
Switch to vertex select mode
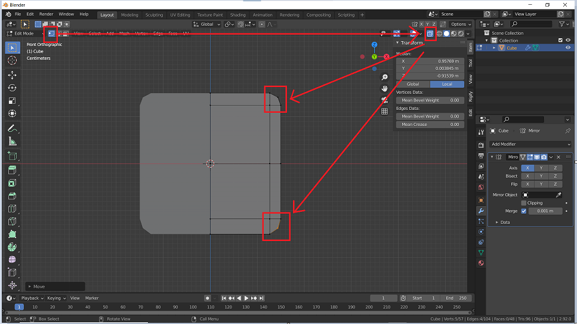(51, 33)
